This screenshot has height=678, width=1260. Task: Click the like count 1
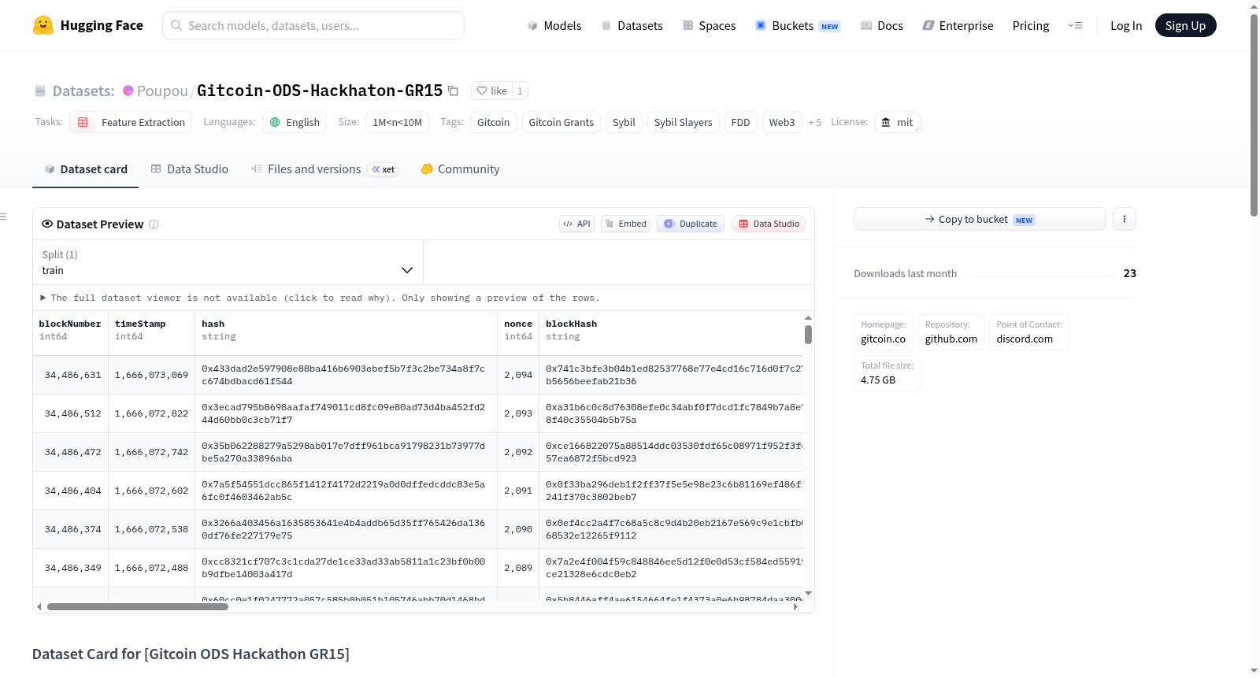520,91
